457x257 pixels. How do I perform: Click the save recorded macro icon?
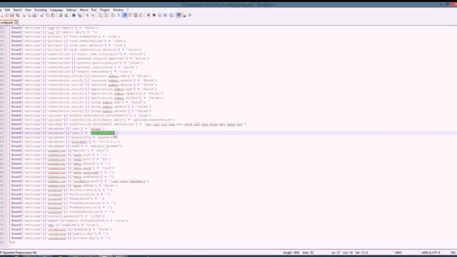pyautogui.click(x=171, y=15)
